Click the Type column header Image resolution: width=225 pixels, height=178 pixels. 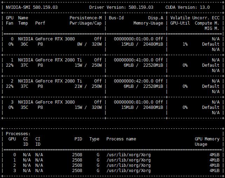pyautogui.click(x=94, y=139)
